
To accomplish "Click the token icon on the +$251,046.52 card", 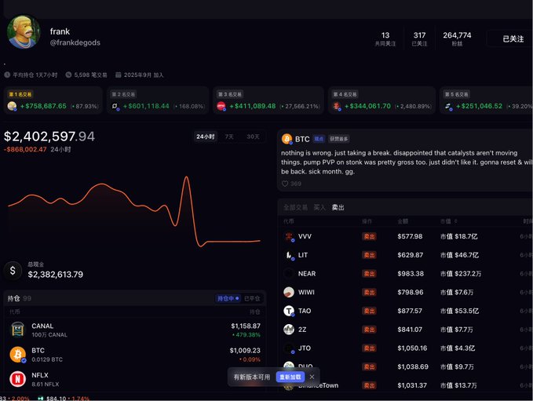I will click(449, 107).
